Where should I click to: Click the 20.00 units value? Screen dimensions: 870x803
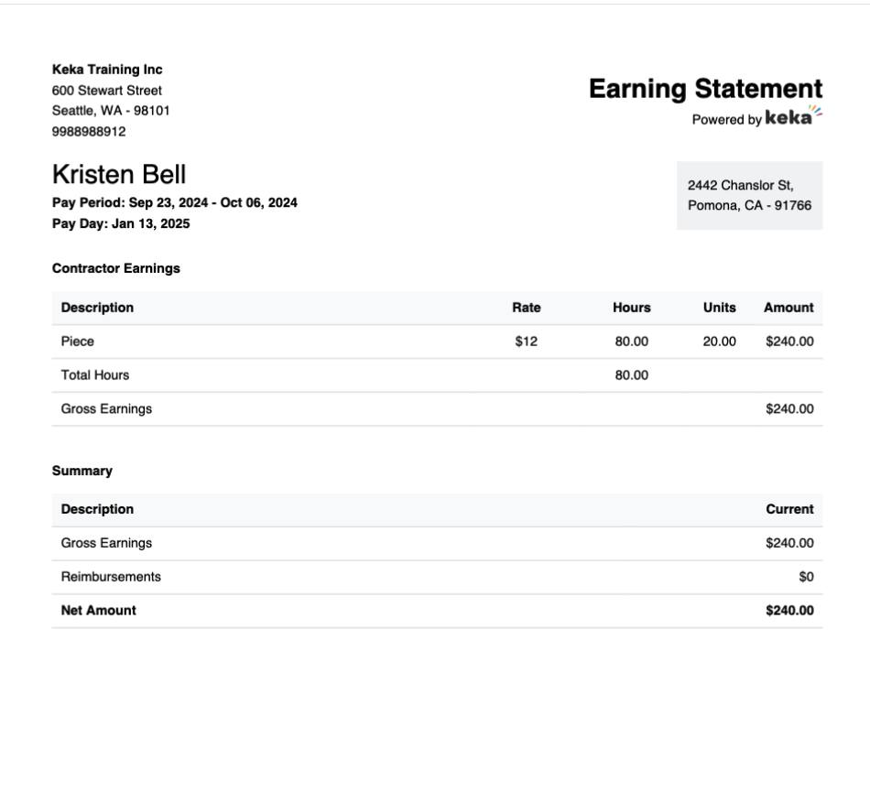(719, 342)
